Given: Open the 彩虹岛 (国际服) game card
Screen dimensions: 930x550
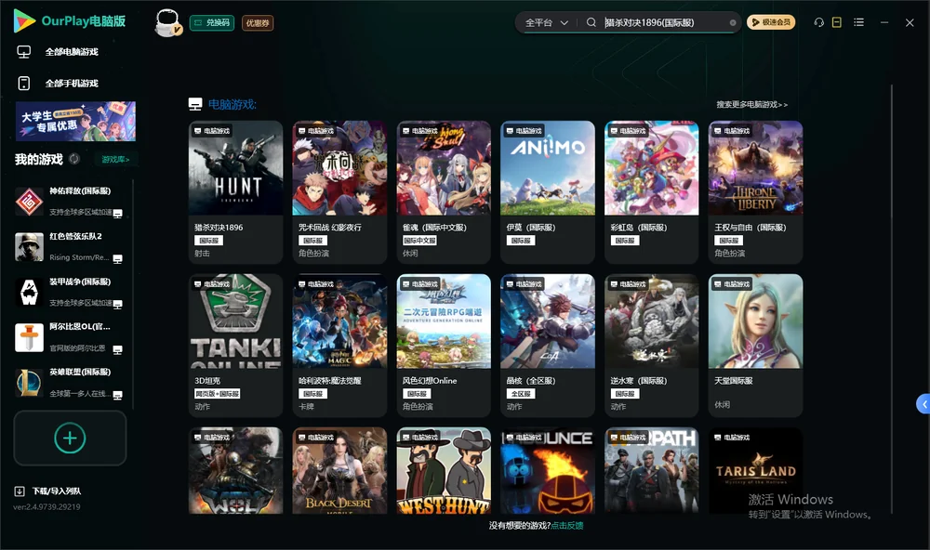Looking at the screenshot, I should (x=651, y=192).
